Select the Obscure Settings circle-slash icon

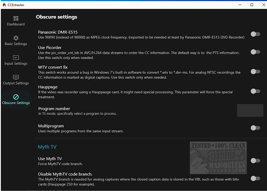(x=16, y=97)
